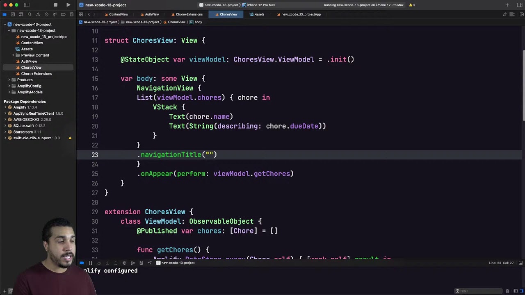Expand the Amplify 1.13.4 package

(5, 107)
